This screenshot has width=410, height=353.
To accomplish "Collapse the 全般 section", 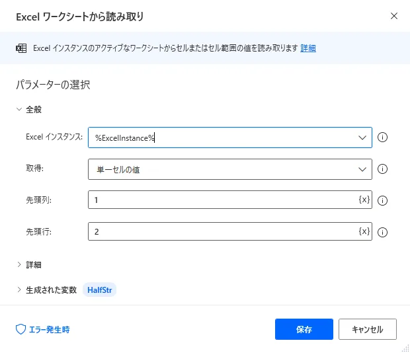I will [x=19, y=110].
